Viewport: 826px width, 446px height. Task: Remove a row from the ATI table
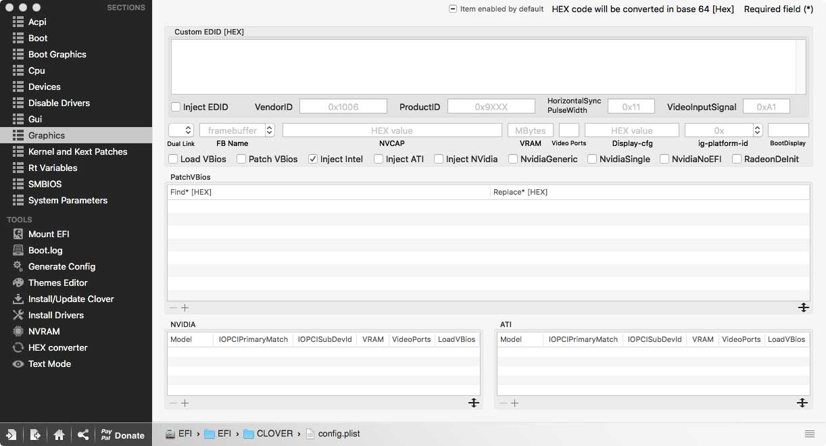pos(503,403)
